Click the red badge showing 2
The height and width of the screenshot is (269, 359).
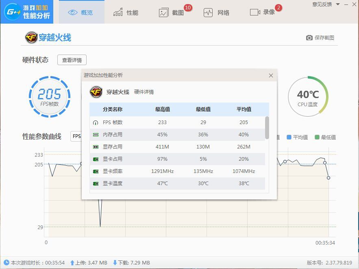[278, 8]
